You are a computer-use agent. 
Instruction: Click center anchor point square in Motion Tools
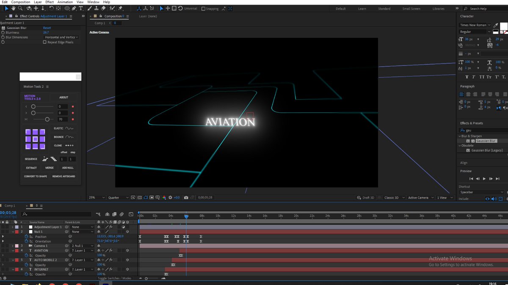click(x=35, y=139)
